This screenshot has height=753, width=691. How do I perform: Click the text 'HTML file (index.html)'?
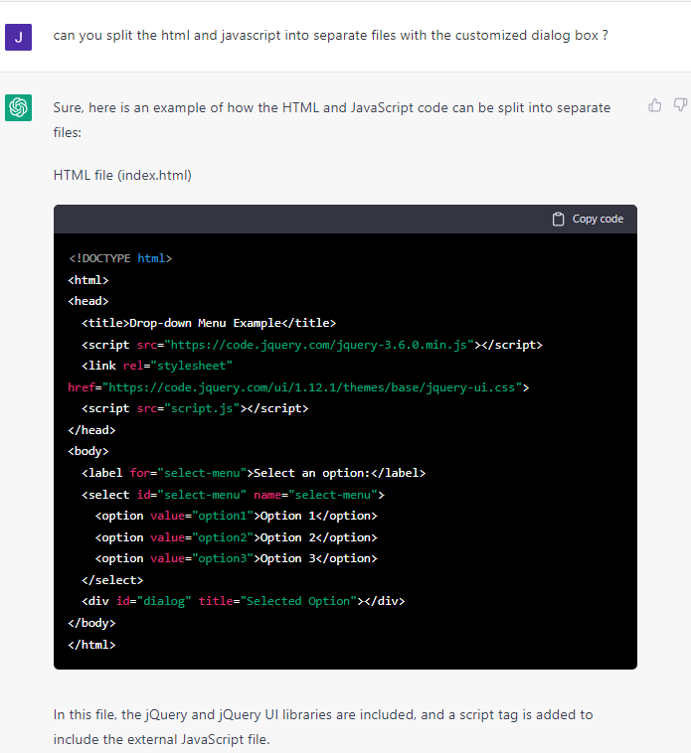[x=122, y=175]
